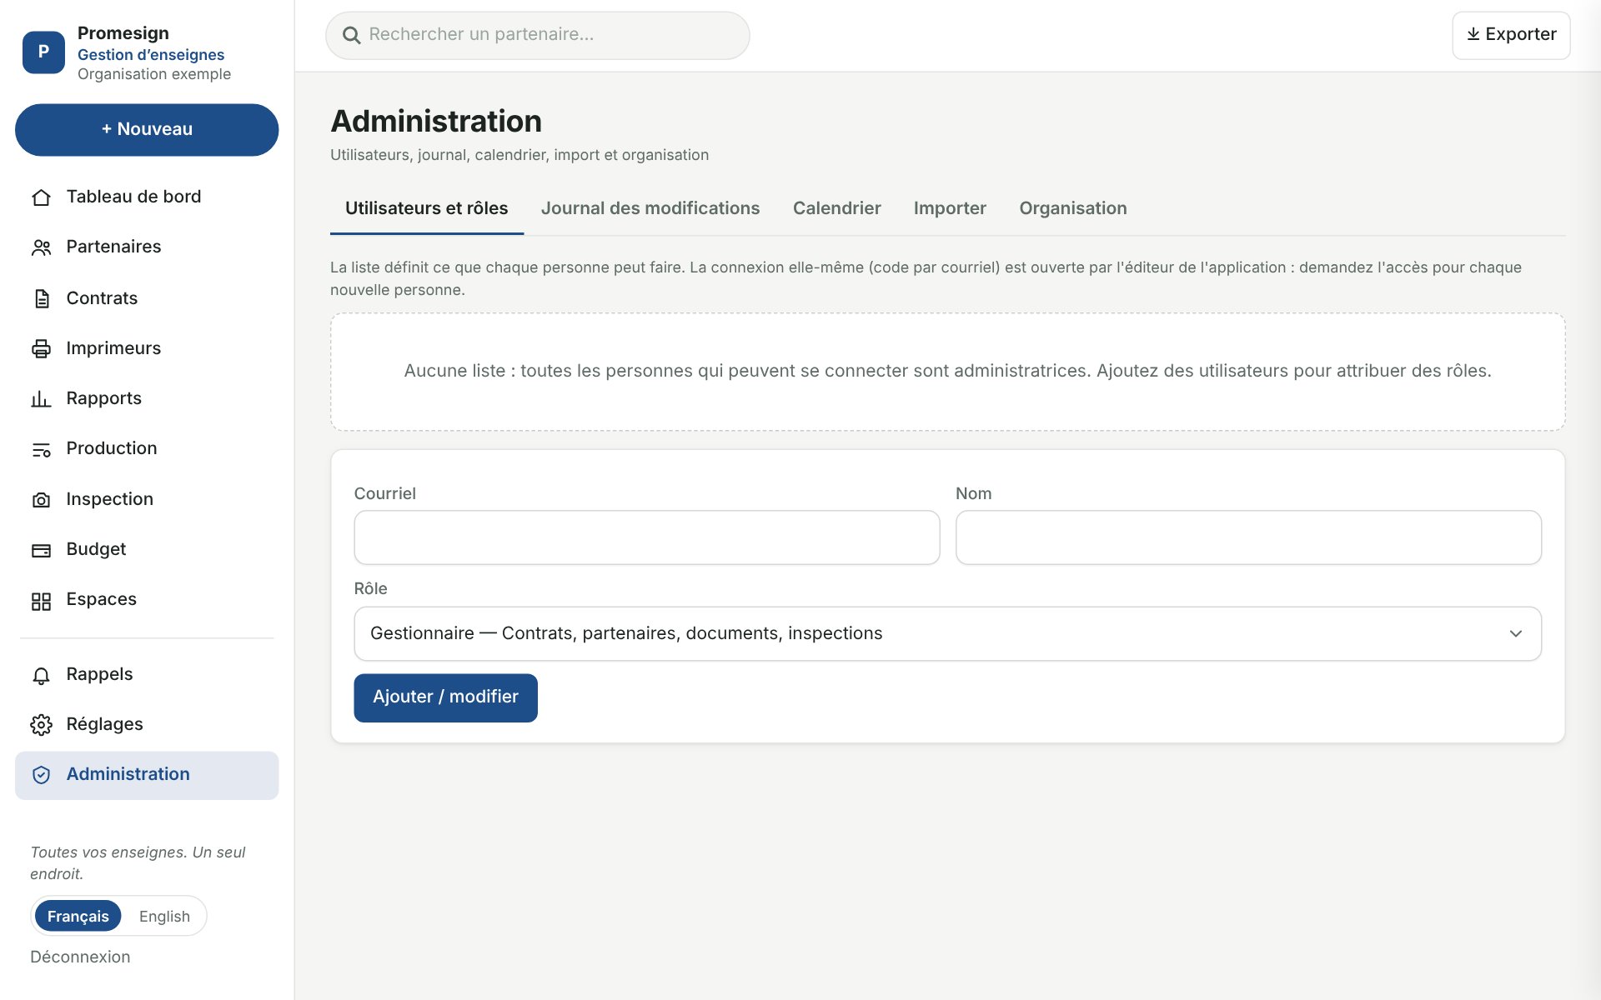Open Tableau de bord in sidebar
1601x1000 pixels.
[x=133, y=197]
